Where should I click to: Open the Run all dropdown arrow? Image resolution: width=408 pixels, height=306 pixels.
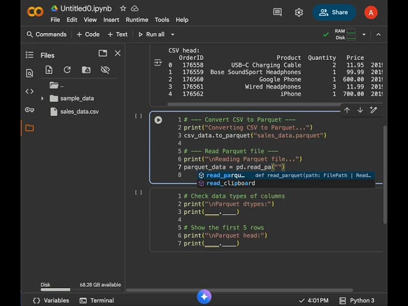[x=173, y=34]
